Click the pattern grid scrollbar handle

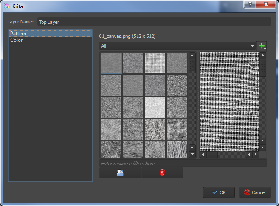(192, 65)
